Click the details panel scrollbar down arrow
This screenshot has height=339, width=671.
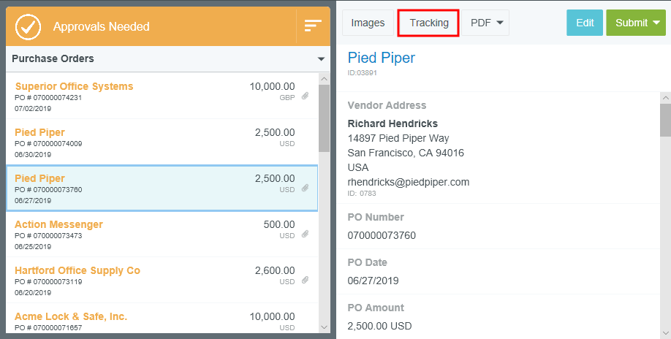(x=665, y=331)
